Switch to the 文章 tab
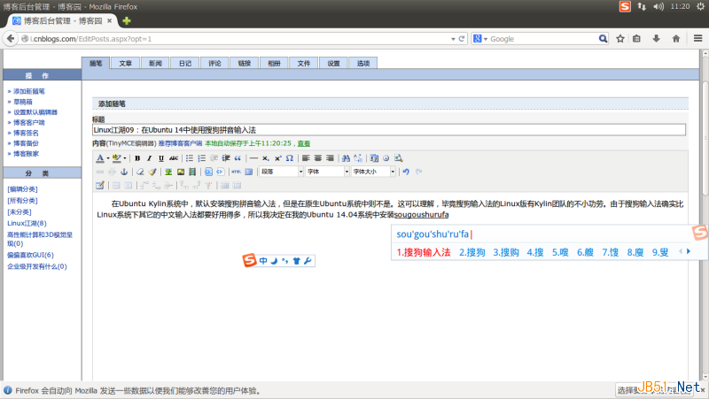The width and height of the screenshot is (709, 399). coord(125,64)
